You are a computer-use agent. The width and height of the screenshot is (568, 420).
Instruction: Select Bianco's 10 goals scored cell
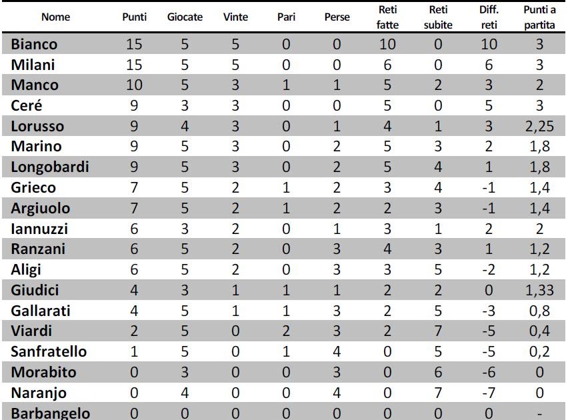pos(387,44)
